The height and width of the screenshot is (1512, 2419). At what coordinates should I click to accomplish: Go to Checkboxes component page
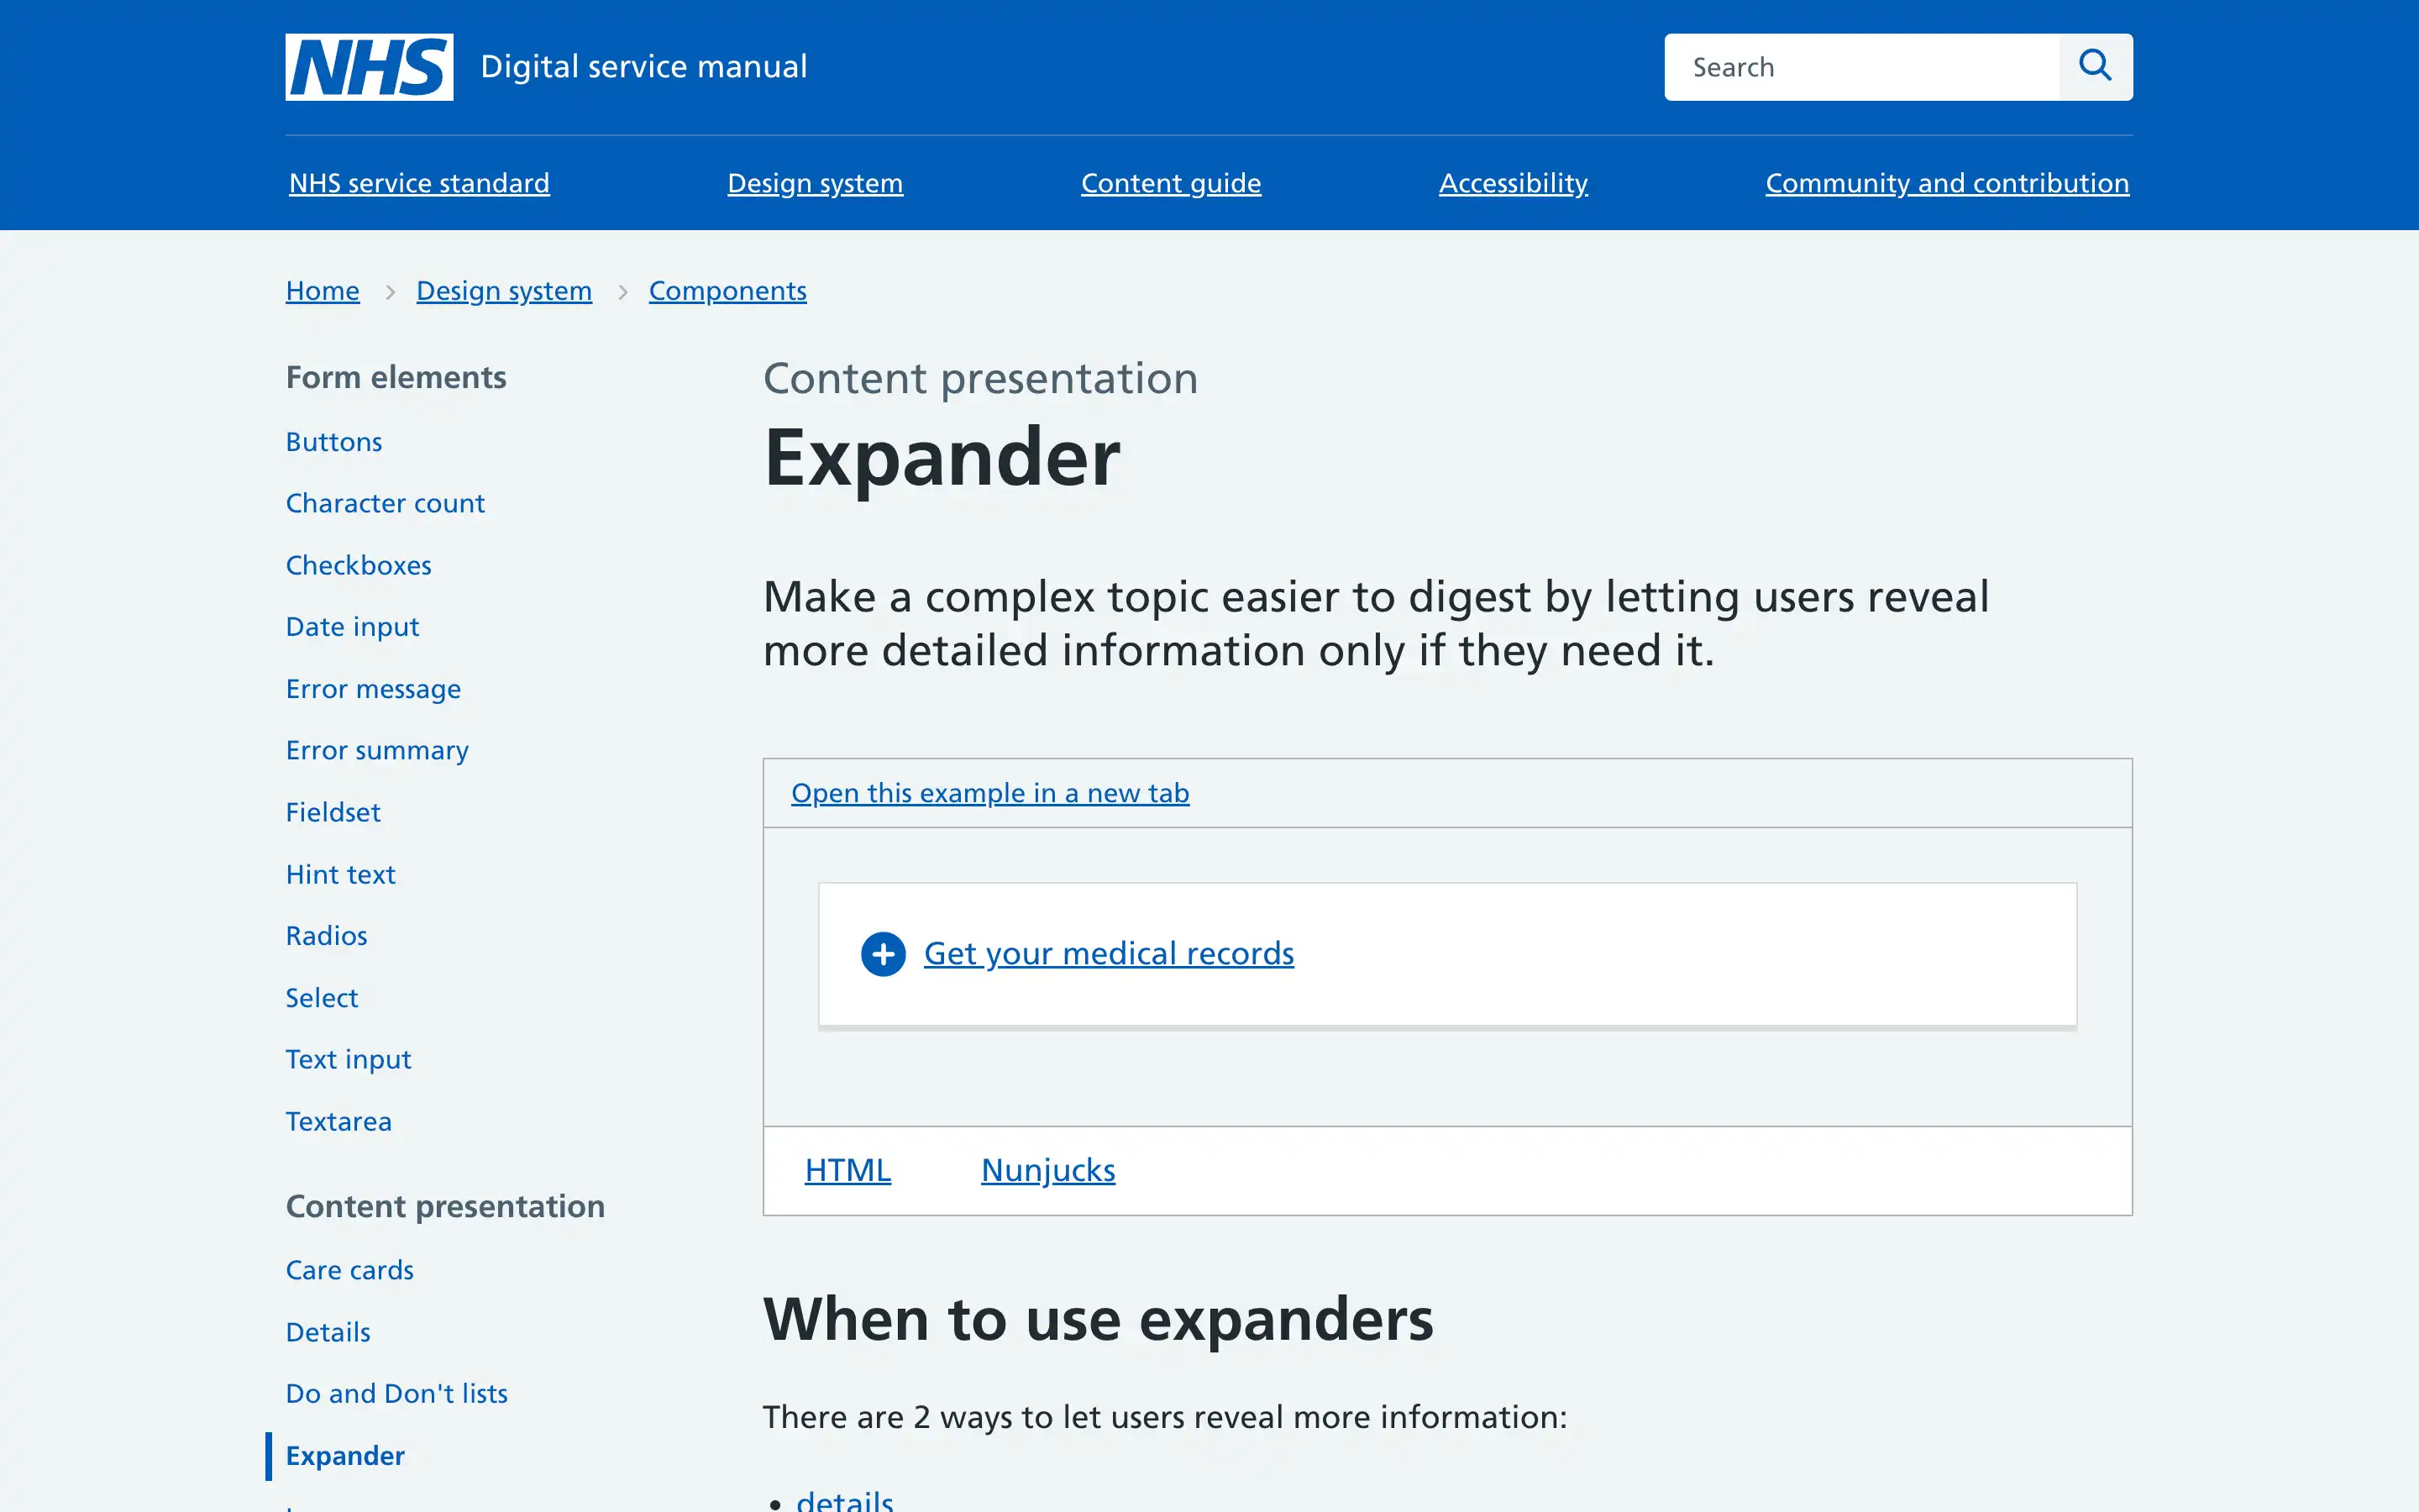pos(358,565)
